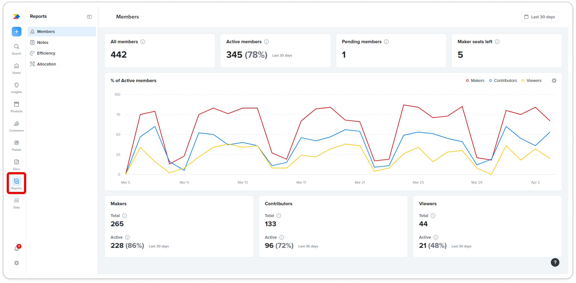Open Search in the left rail
576x283 pixels.
pos(16,49)
